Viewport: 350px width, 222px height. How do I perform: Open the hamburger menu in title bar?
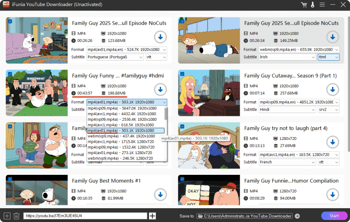322,4
